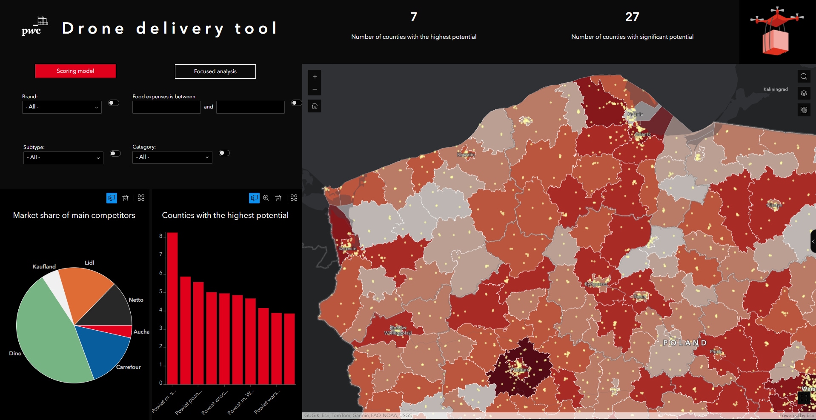This screenshot has width=816, height=420.
Task: Toggle the Category filter switch
Action: click(224, 153)
